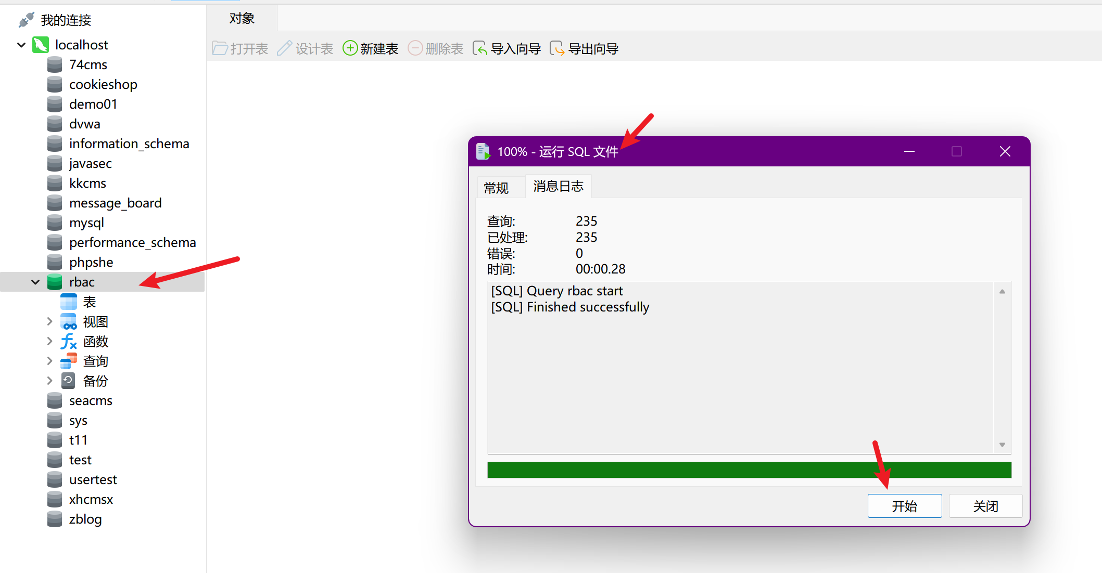The image size is (1102, 573).
Task: Click the New Table plus icon
Action: 350,48
